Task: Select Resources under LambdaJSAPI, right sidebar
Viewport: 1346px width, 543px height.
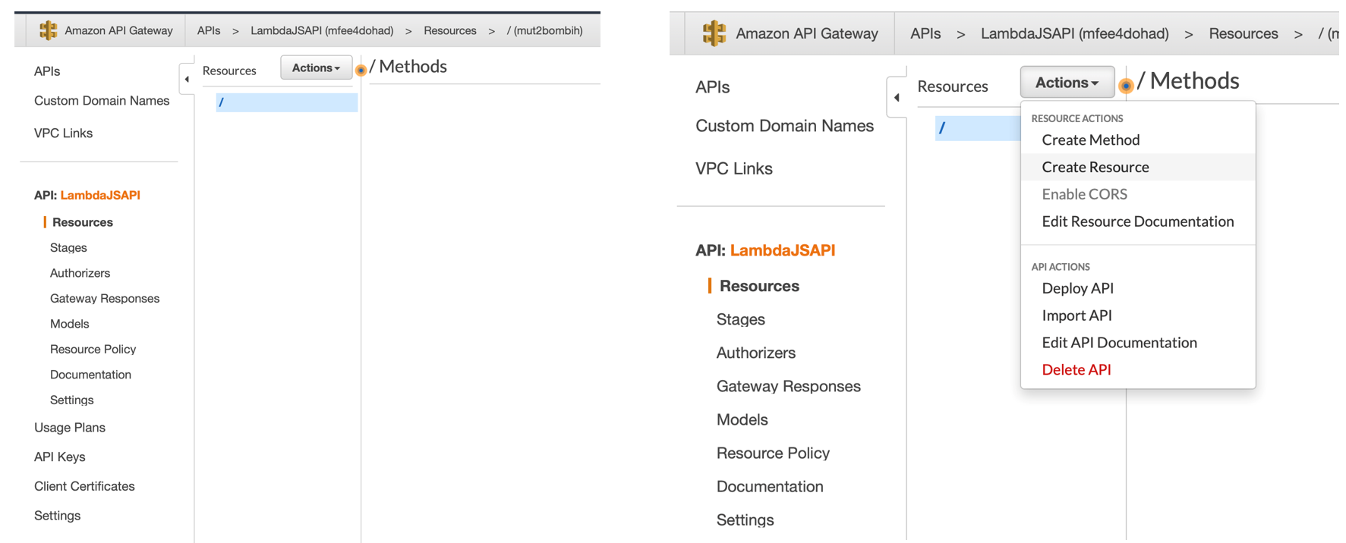Action: pos(759,286)
